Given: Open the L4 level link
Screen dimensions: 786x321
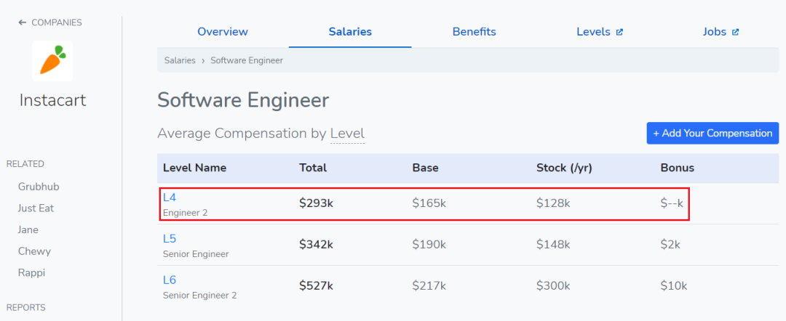Looking at the screenshot, I should click(170, 197).
